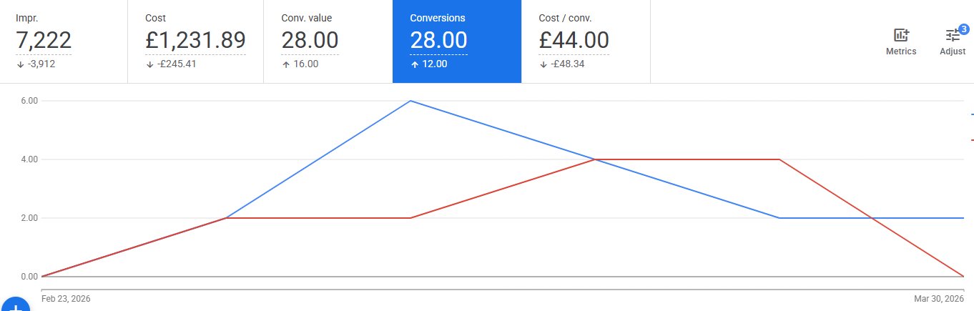Click the Feb 23, 2026 date label
The image size is (974, 311).
pos(66,298)
